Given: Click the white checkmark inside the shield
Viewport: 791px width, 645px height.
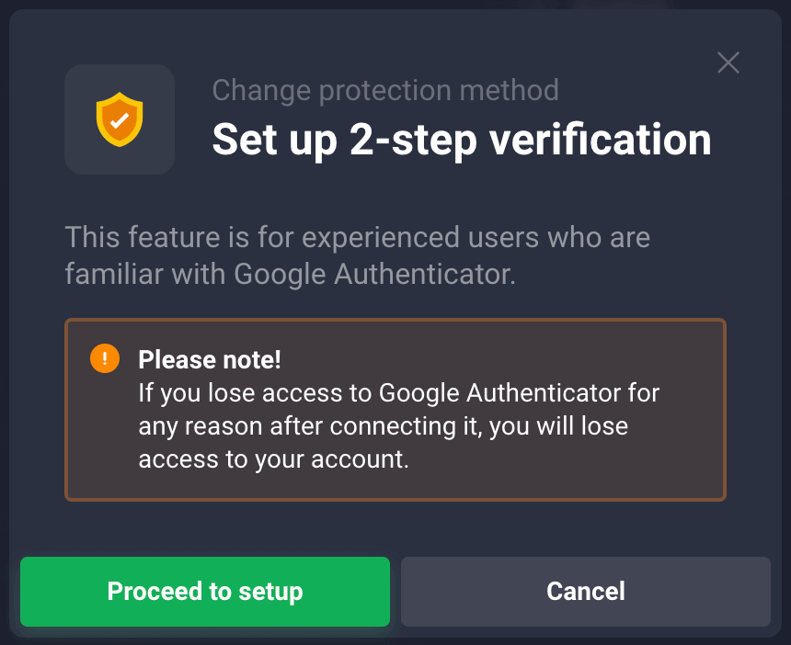Looking at the screenshot, I should click(x=120, y=121).
